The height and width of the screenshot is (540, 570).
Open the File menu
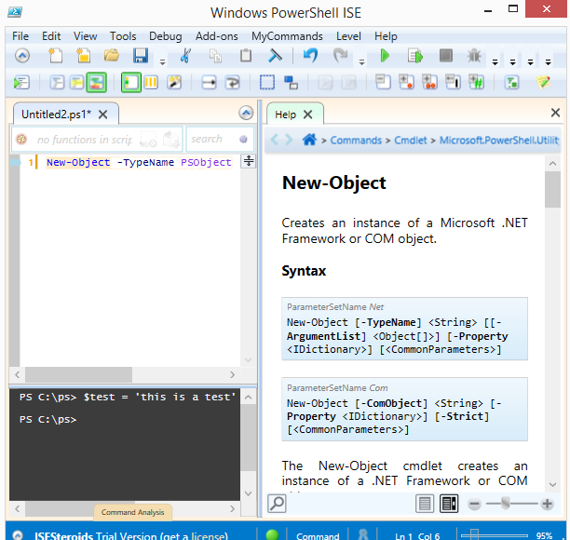20,36
